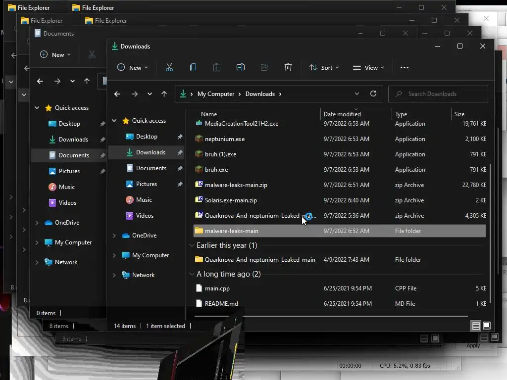
Task: Click Delete trash icon in Downloads toolbar
Action: [288, 67]
